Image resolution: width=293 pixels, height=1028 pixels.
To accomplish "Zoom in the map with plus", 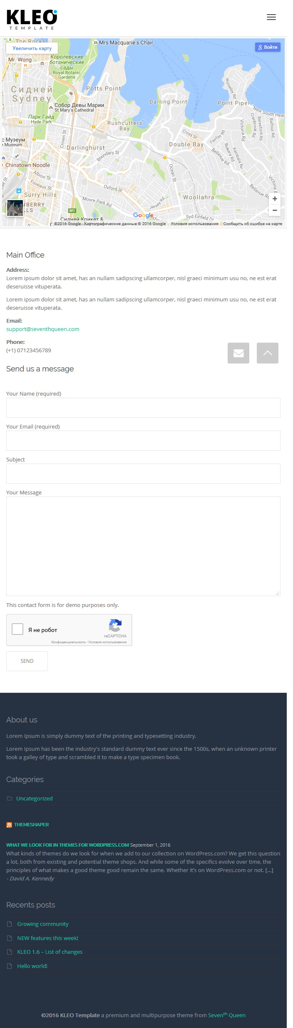I will coord(275,199).
